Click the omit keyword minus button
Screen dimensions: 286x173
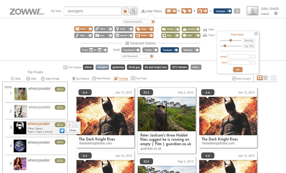tap(151, 56)
